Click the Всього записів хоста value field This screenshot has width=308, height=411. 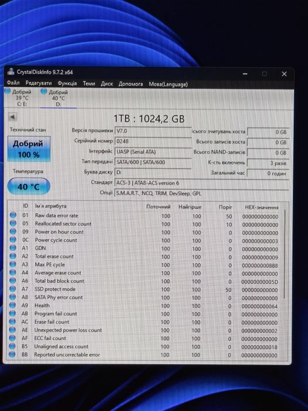tap(268, 142)
